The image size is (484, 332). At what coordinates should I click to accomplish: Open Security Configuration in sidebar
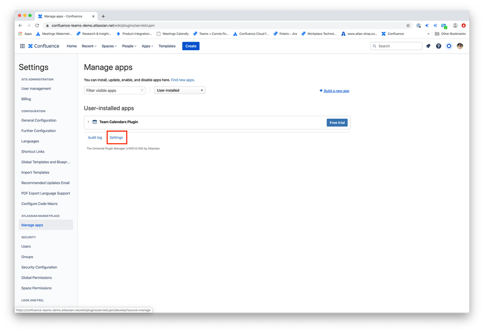pos(39,267)
